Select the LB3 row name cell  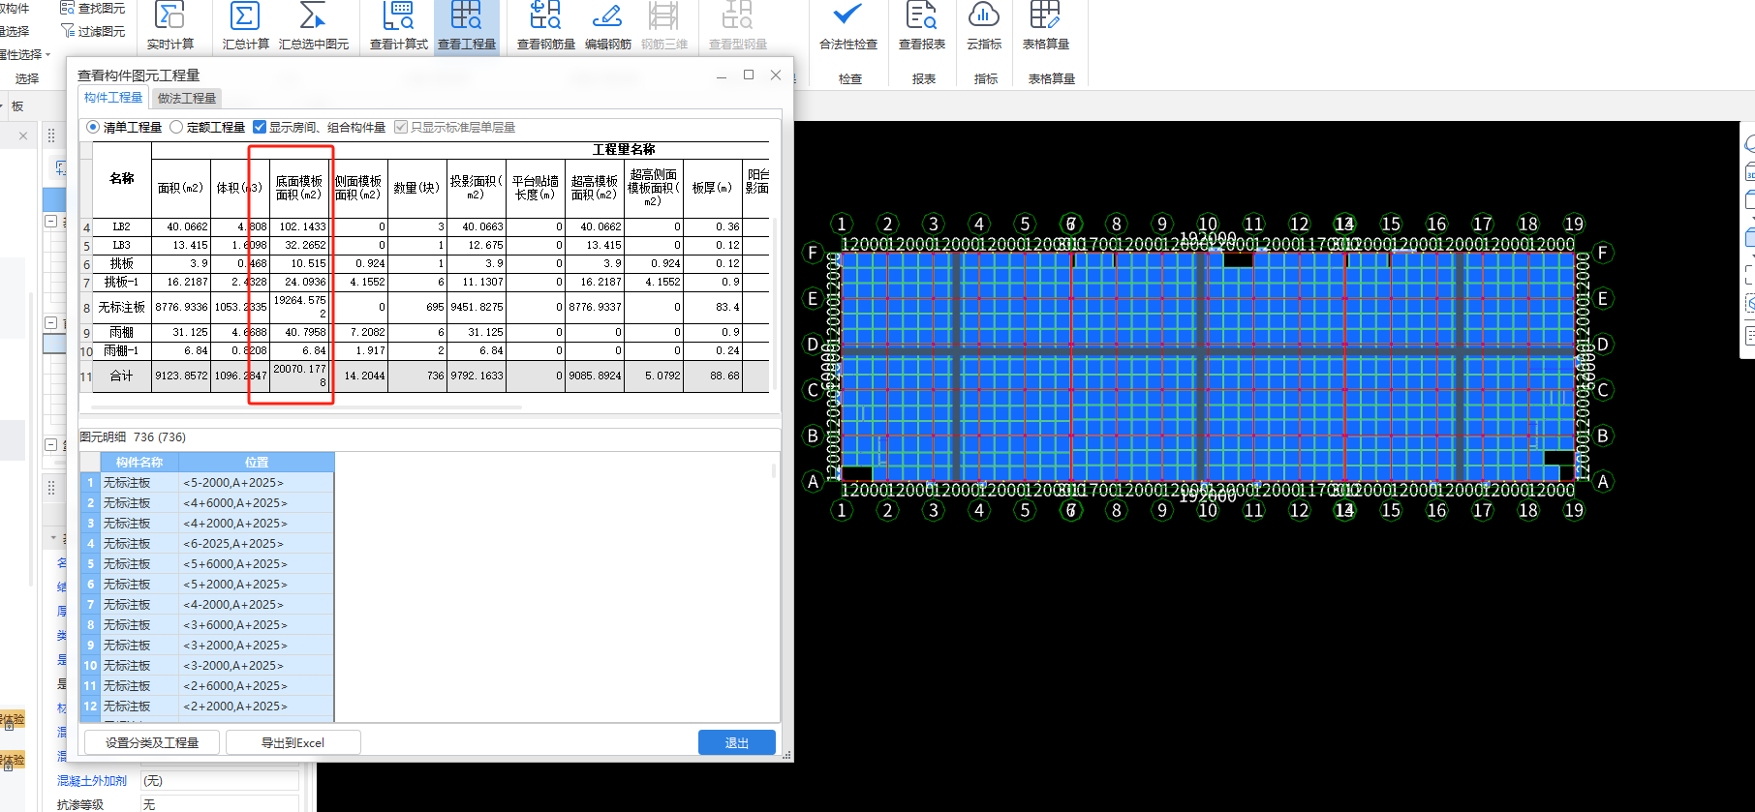[x=122, y=245]
